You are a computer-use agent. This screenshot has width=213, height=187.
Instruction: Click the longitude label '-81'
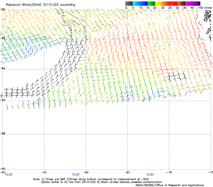(127, 172)
